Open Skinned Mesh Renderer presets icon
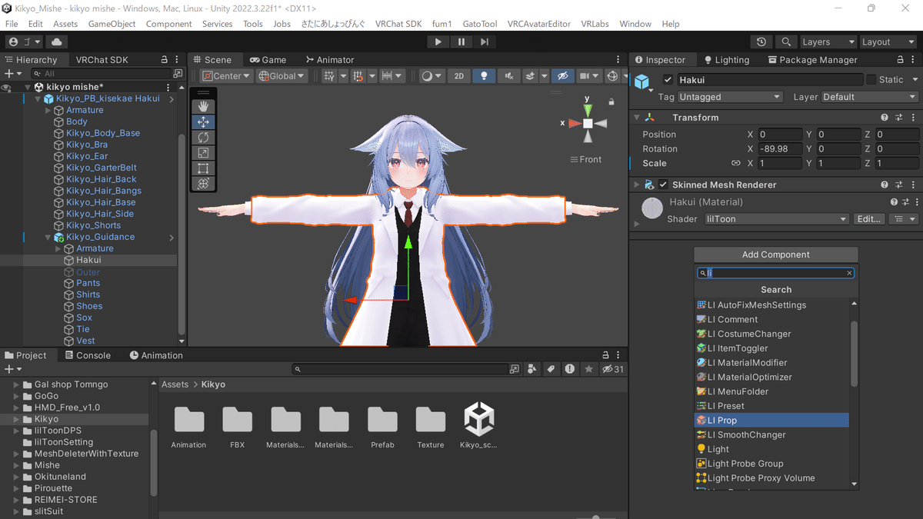The width and height of the screenshot is (923, 519). (x=898, y=185)
